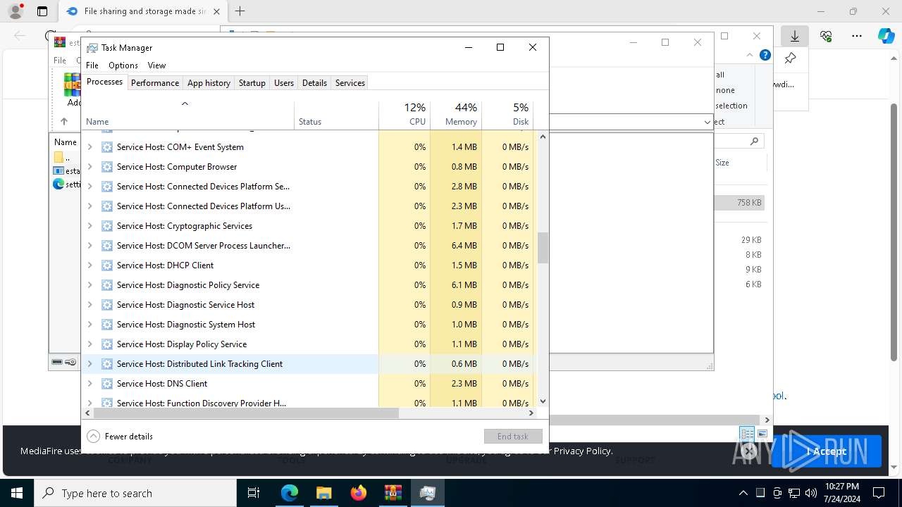The image size is (902, 507).
Task: Click the Task Manager title bar icon
Action: coord(92,47)
